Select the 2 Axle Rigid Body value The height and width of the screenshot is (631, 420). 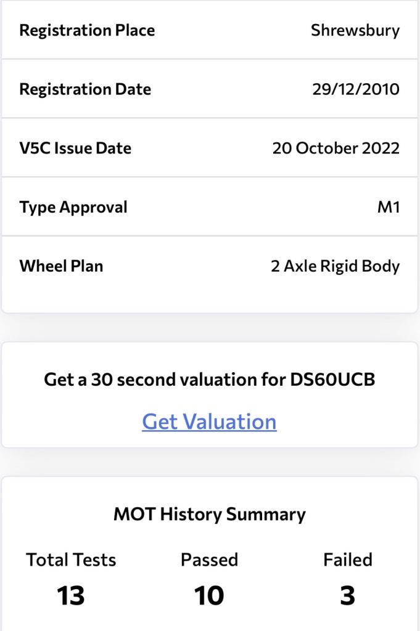pyautogui.click(x=335, y=266)
